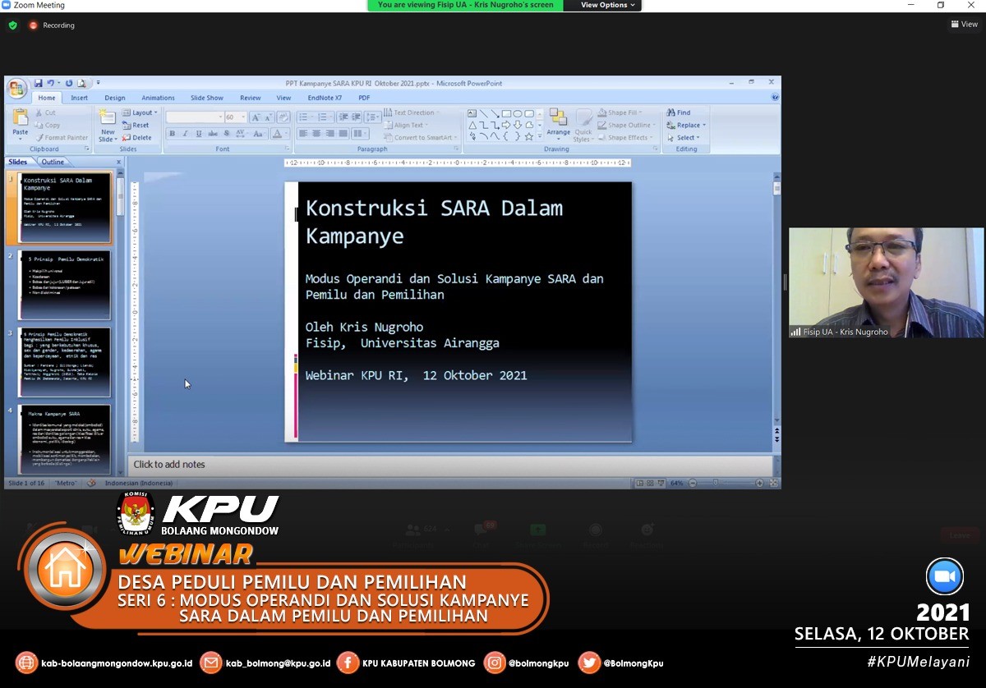Open the Outline pane tab

(53, 162)
